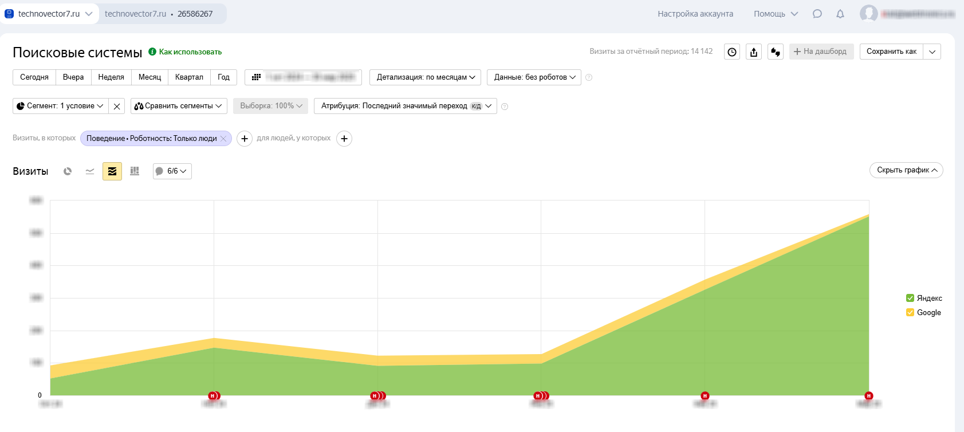This screenshot has height=432, width=964.
Task: Click the custom date range field
Action: click(304, 77)
